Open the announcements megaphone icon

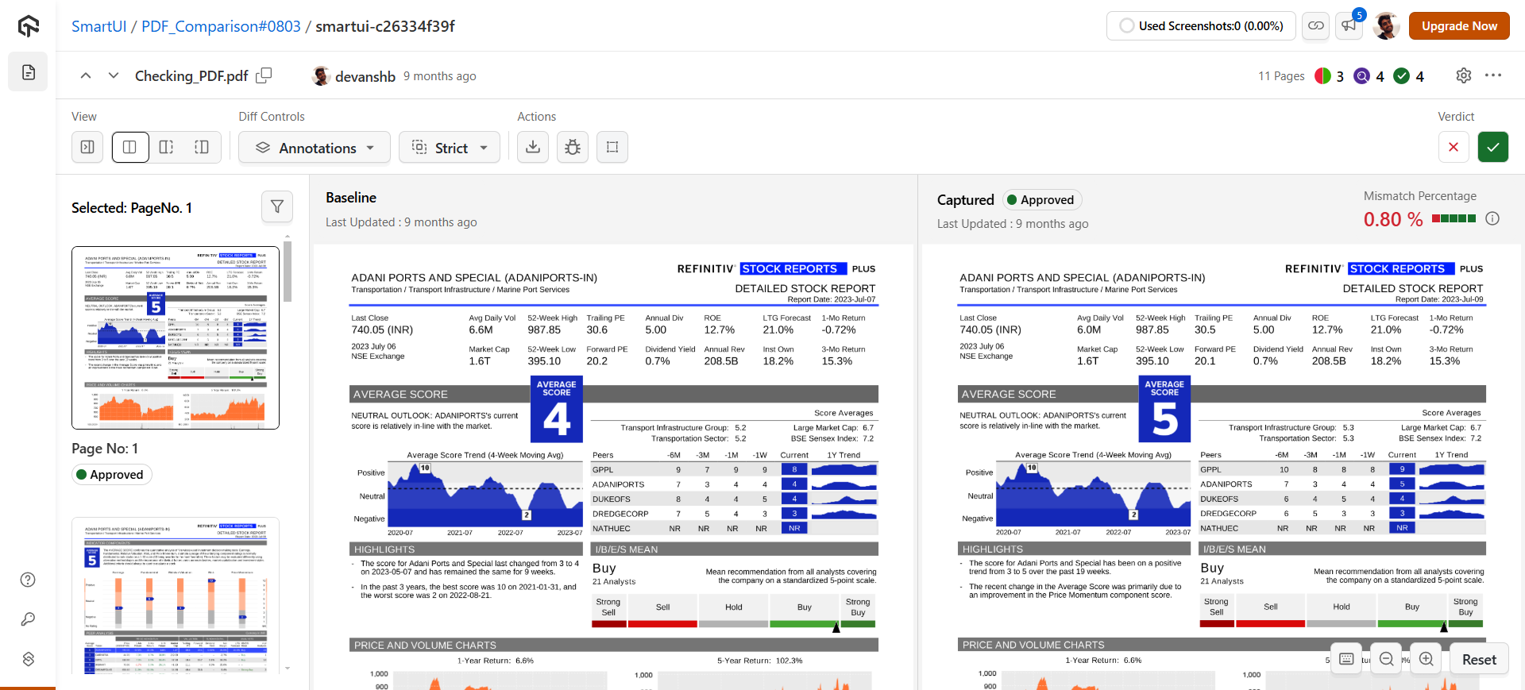pyautogui.click(x=1349, y=26)
